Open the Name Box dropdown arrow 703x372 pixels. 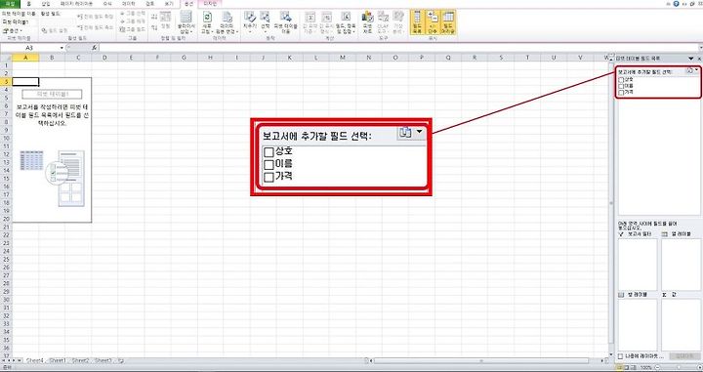pyautogui.click(x=62, y=48)
